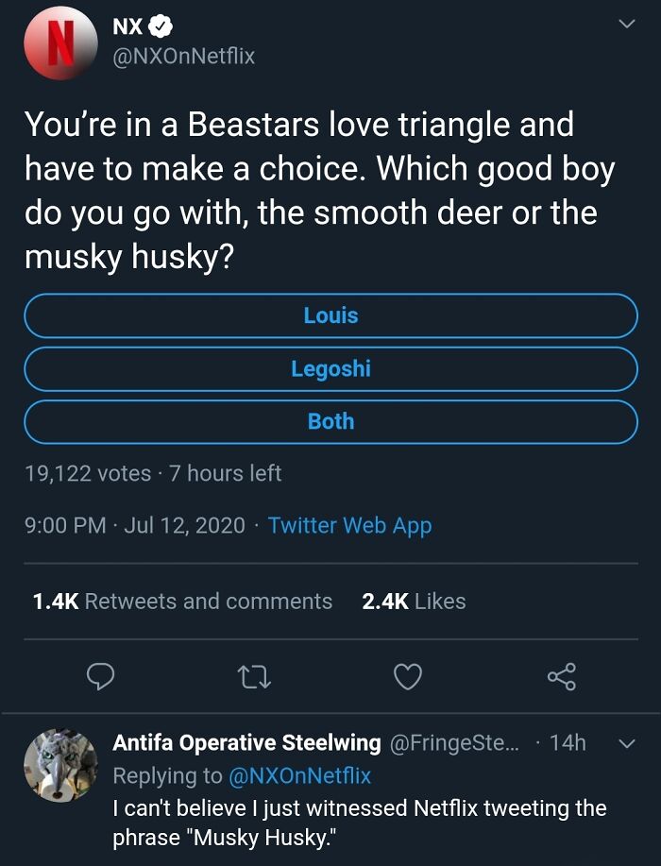Click the Twitter Web App link
This screenshot has height=866, width=661.
[349, 525]
